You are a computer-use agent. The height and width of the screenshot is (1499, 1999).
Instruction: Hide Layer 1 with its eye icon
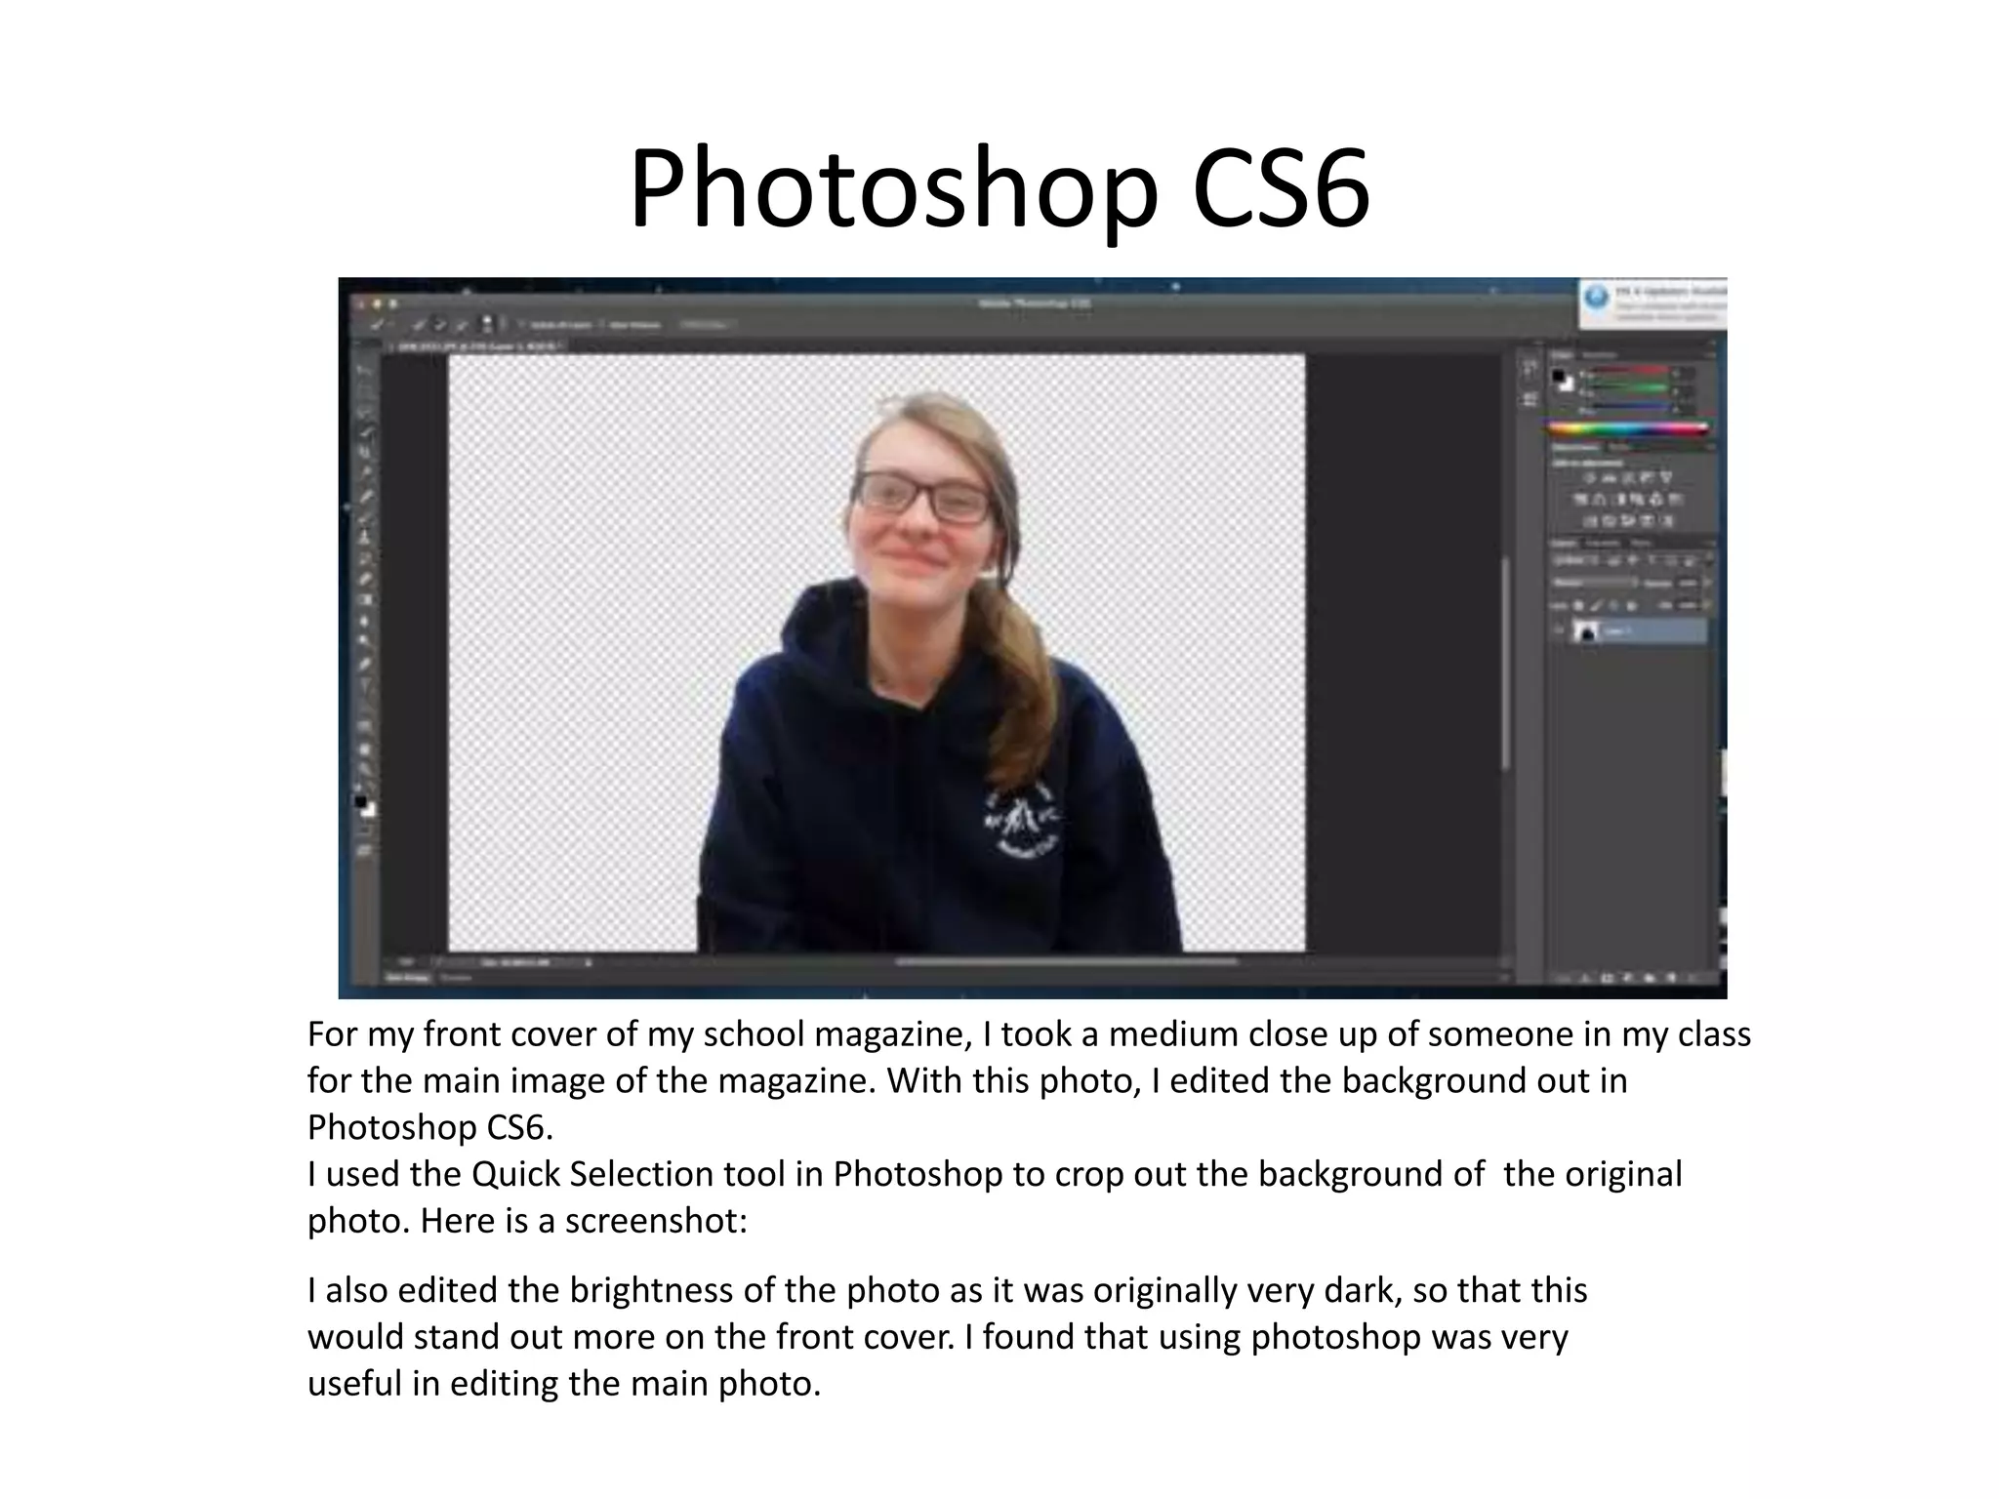coord(1559,629)
